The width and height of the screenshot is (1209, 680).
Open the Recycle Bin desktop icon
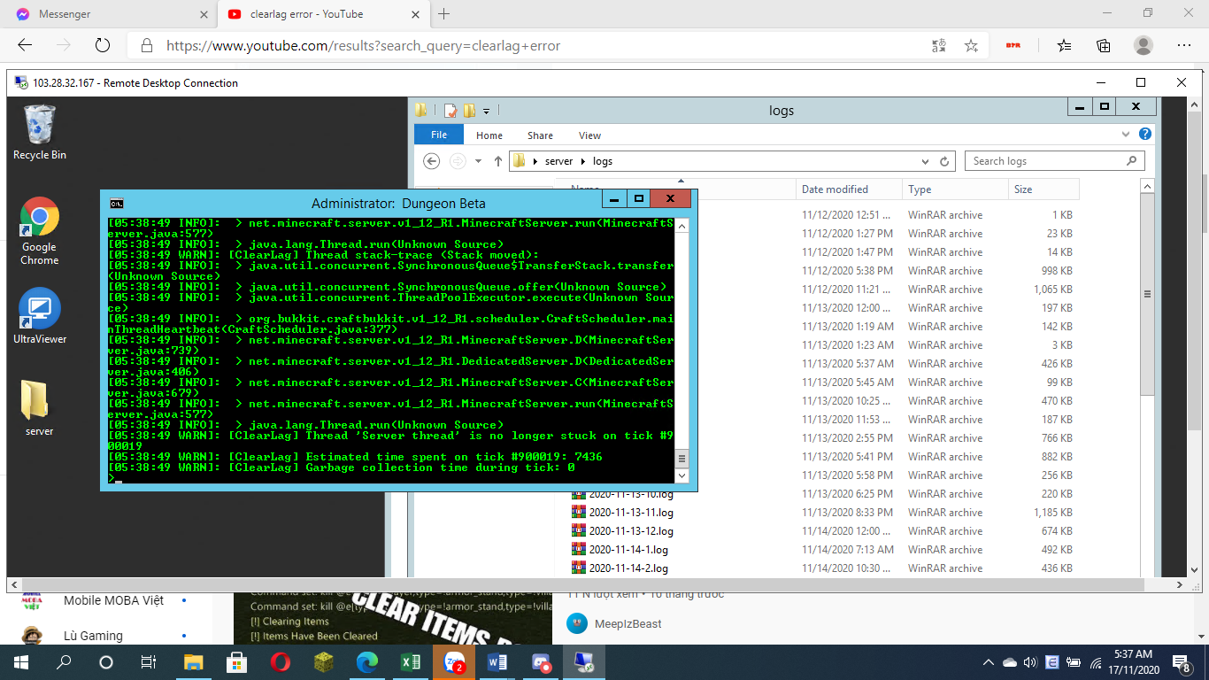point(39,133)
